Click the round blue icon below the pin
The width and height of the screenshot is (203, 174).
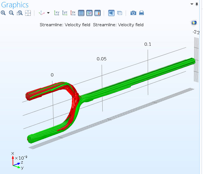pyautogui.click(x=194, y=23)
